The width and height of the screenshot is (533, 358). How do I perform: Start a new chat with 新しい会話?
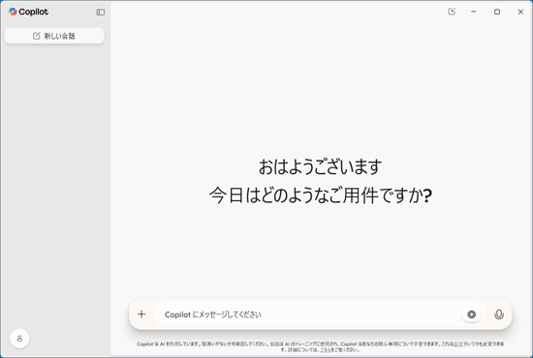pyautogui.click(x=54, y=36)
